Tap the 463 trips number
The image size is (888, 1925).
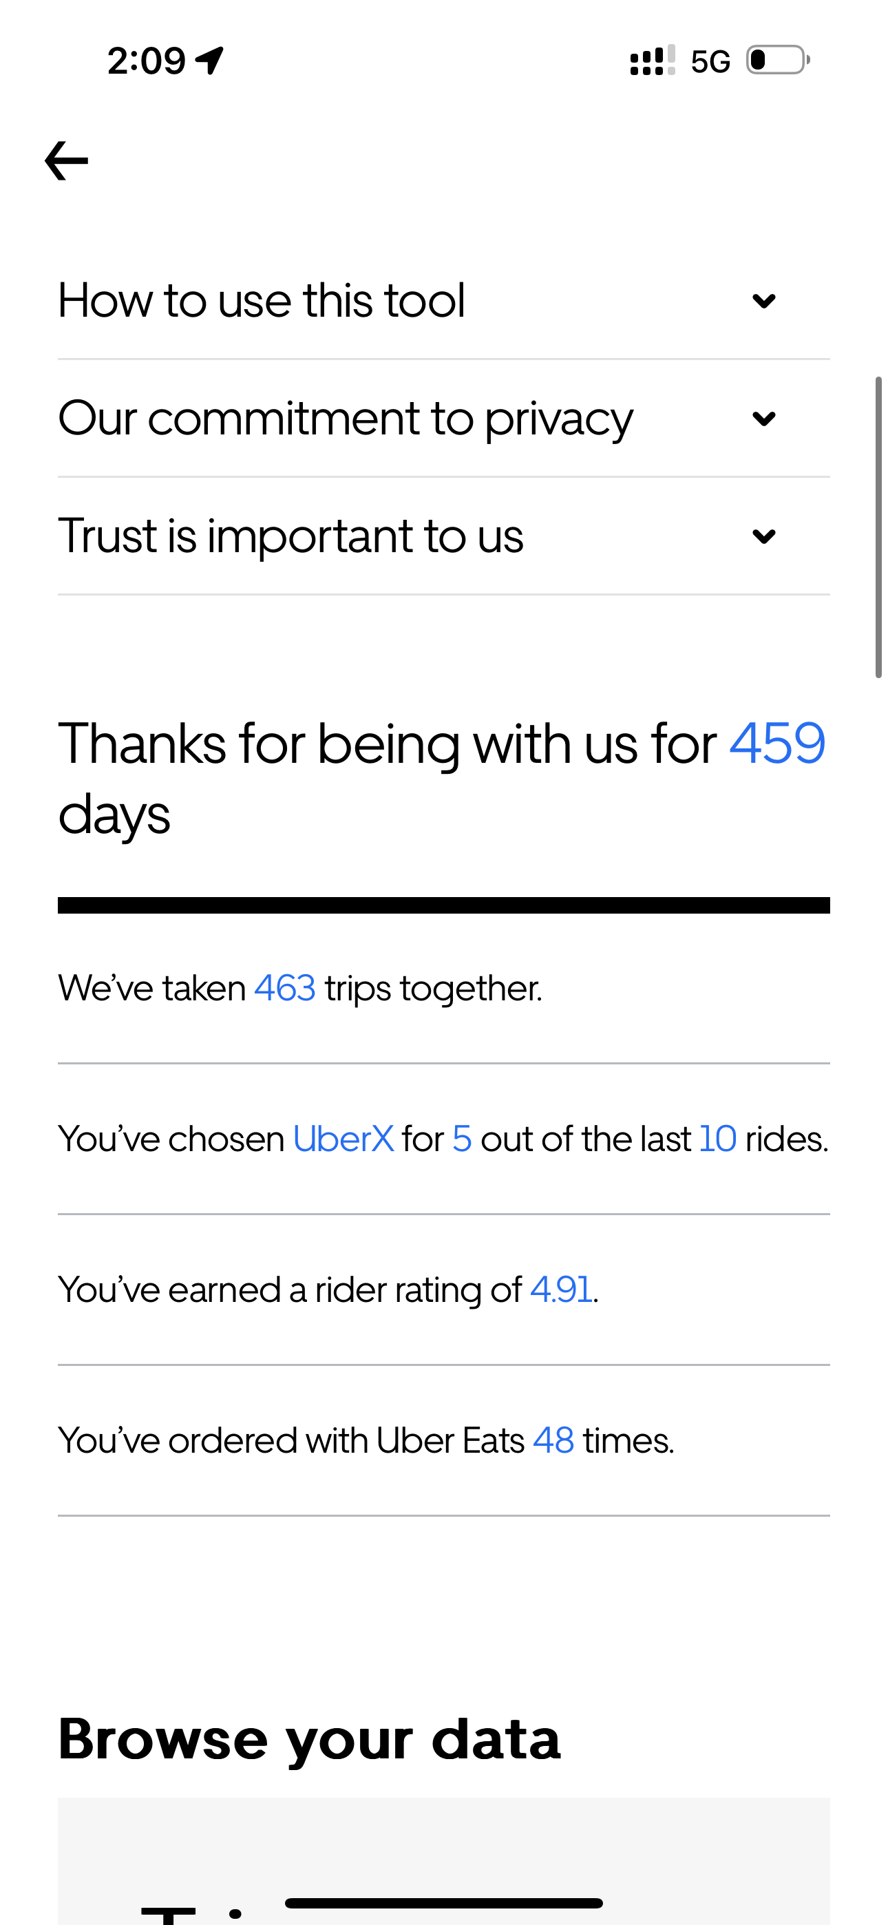(x=285, y=988)
